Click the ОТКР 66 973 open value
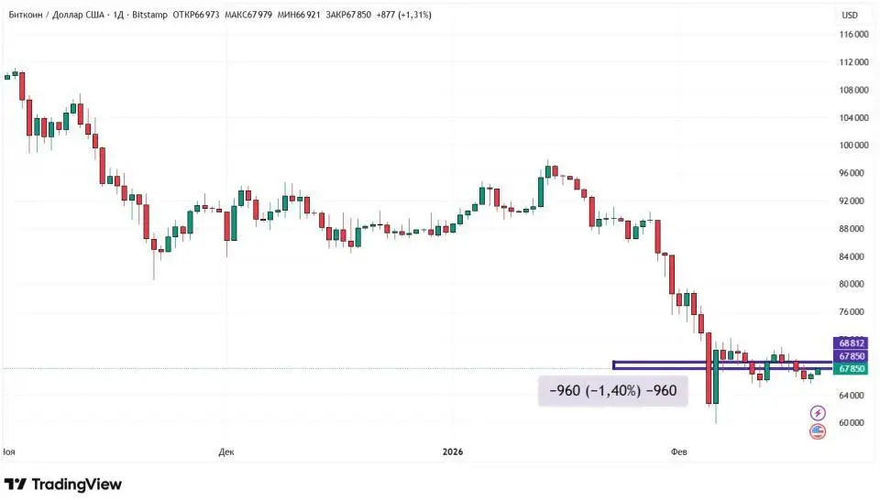 point(196,15)
